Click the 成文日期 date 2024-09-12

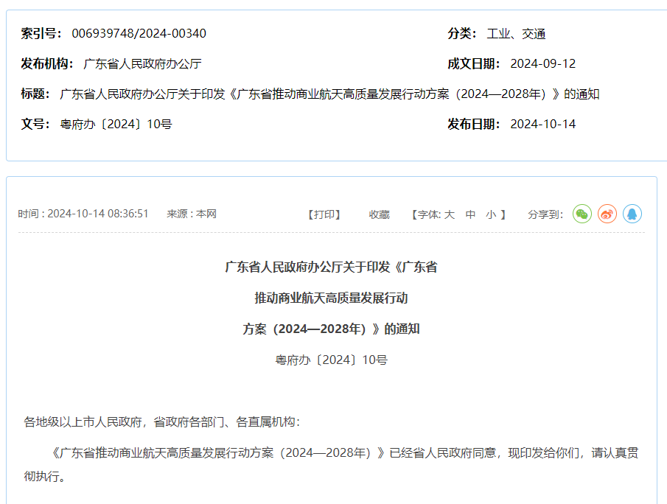pyautogui.click(x=544, y=63)
